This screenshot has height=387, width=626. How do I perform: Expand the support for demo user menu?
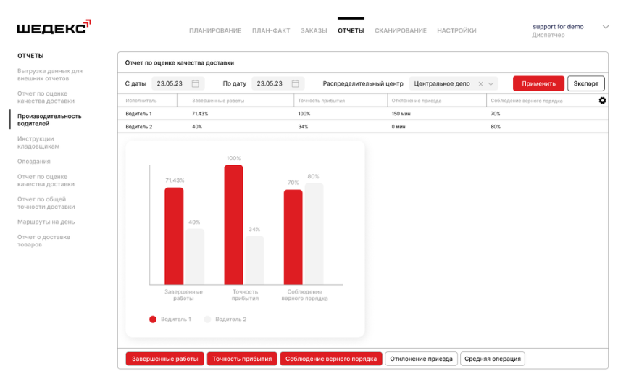pos(606,27)
